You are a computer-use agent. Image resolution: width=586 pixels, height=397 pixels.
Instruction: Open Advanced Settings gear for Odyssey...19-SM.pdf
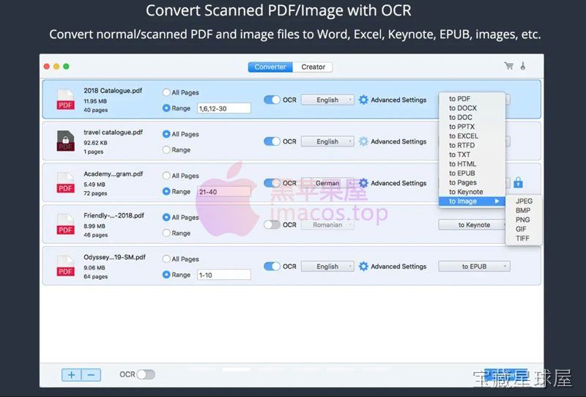tap(363, 266)
